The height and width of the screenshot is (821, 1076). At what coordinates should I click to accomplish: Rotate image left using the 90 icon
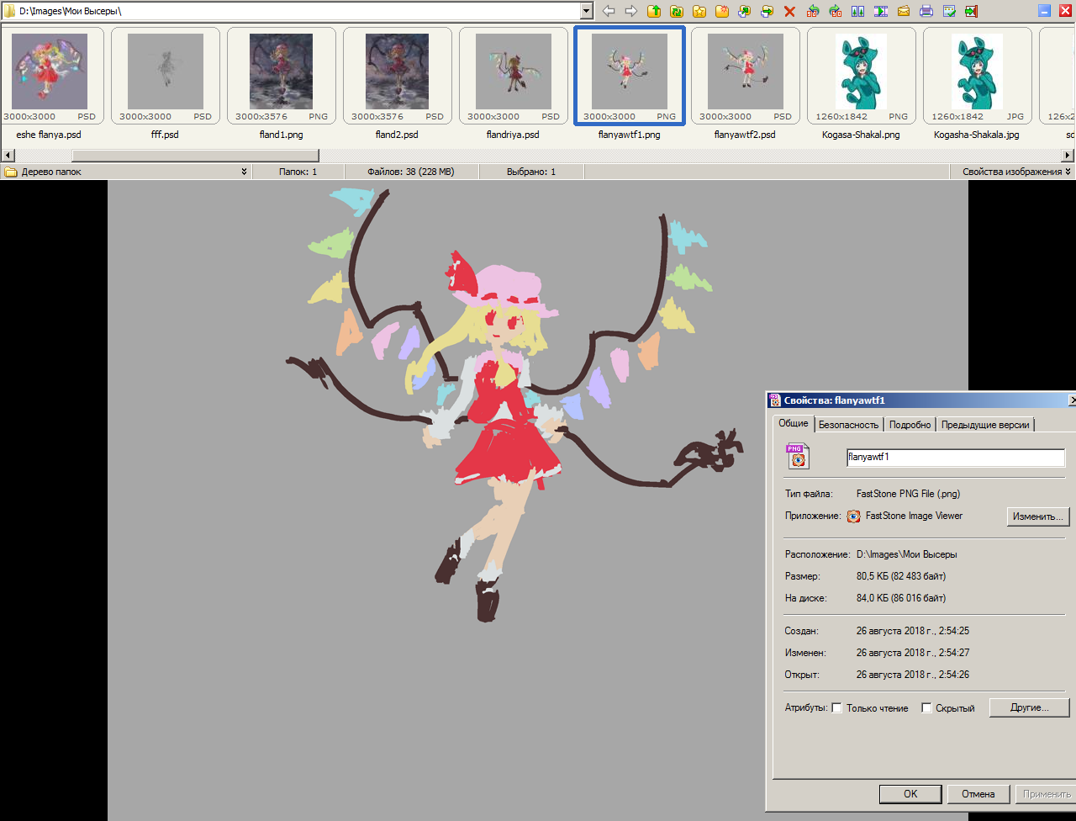click(812, 11)
